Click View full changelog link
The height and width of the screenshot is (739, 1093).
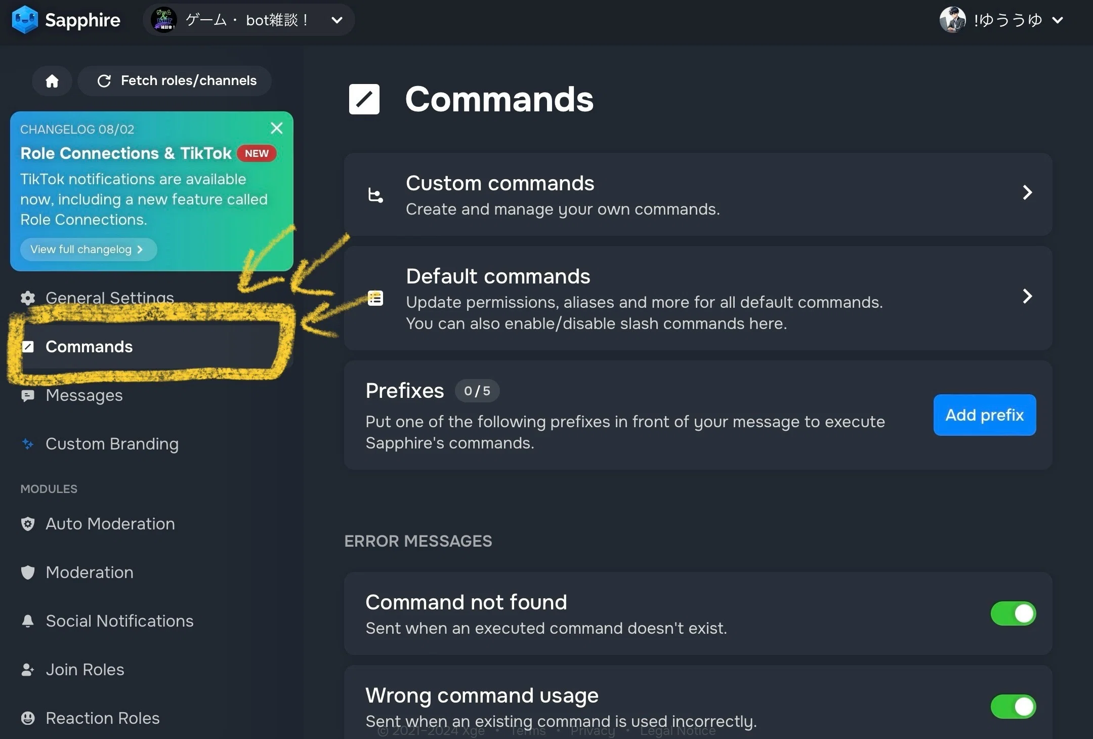pos(89,250)
